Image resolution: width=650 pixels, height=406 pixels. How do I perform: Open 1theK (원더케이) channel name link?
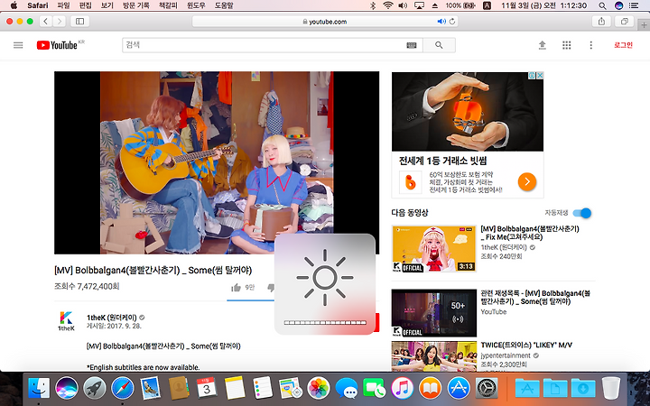112,318
